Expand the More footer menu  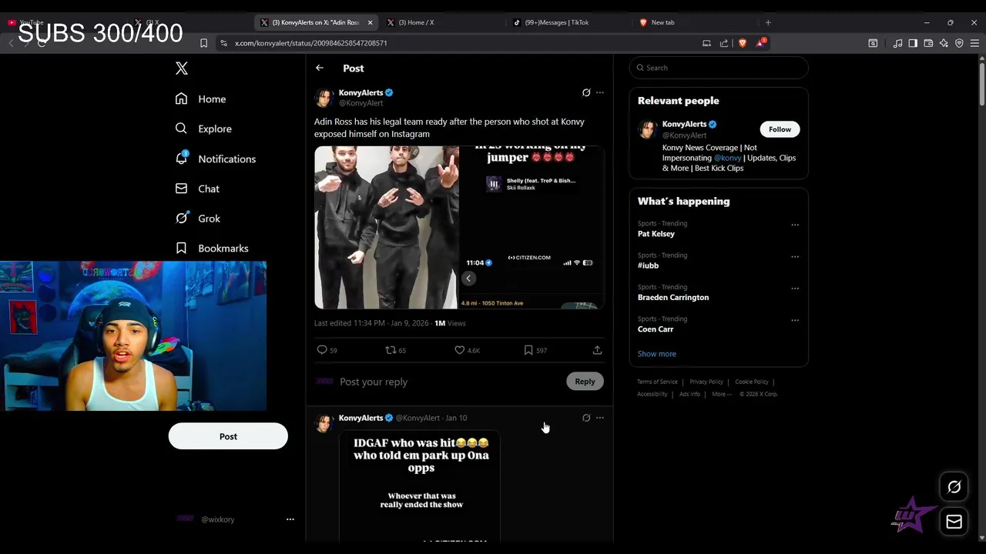click(722, 394)
